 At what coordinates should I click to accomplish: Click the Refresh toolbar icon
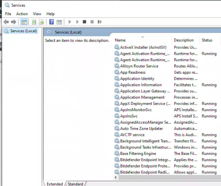click(x=34, y=22)
